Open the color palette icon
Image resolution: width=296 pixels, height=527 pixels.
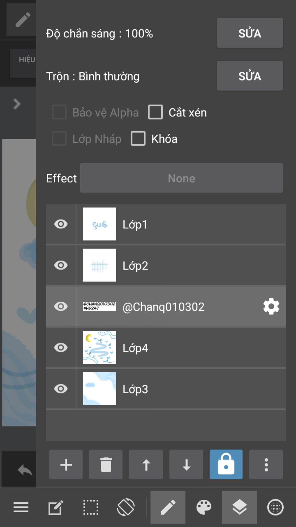(204, 507)
